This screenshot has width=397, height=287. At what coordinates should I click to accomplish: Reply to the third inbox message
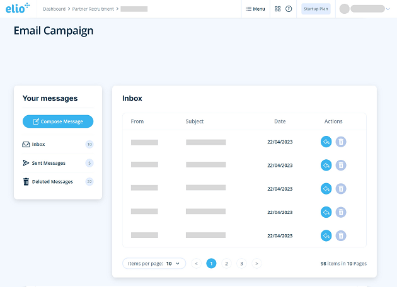[x=326, y=188]
